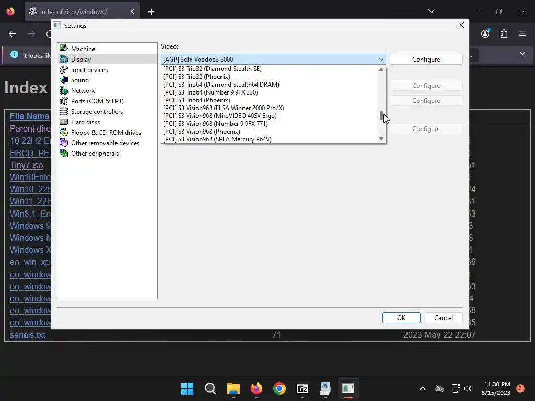
Task: Click the Input devices category icon
Action: click(64, 69)
